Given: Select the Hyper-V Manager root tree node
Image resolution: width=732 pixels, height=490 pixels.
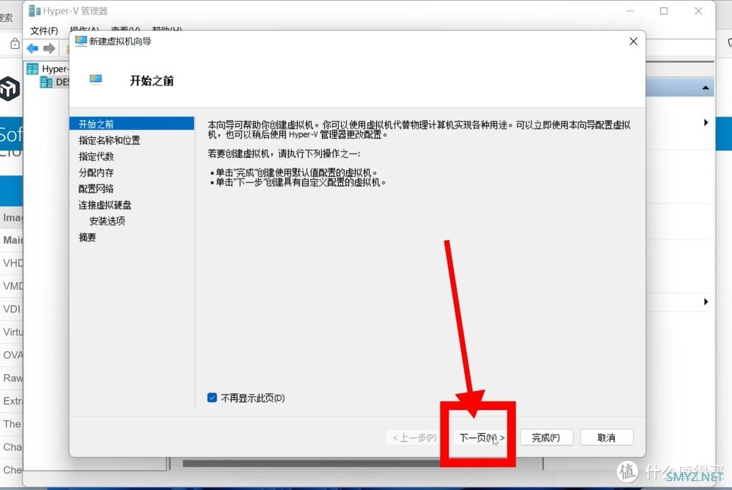Looking at the screenshot, I should (x=48, y=69).
